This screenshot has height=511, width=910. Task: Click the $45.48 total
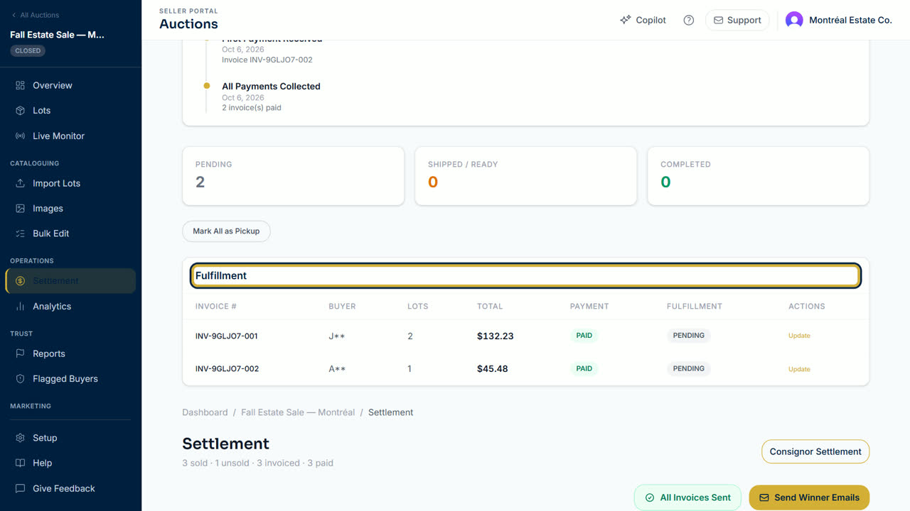pos(492,369)
